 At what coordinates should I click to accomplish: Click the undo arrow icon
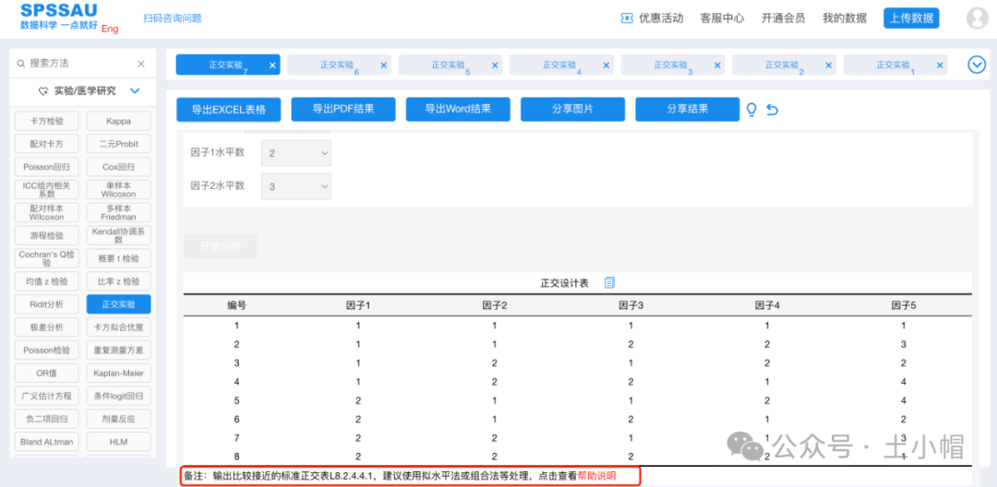[772, 110]
